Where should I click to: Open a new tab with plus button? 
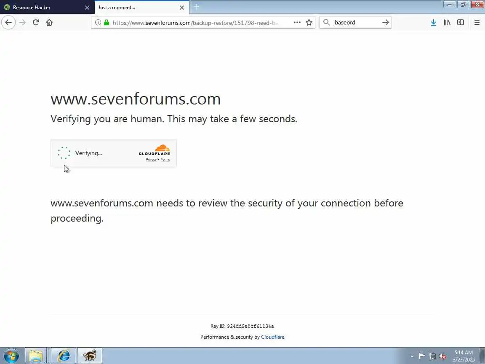pyautogui.click(x=196, y=7)
